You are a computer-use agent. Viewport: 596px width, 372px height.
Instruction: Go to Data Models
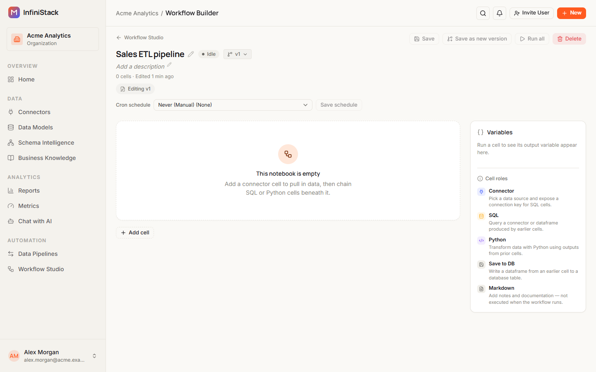pyautogui.click(x=53, y=127)
